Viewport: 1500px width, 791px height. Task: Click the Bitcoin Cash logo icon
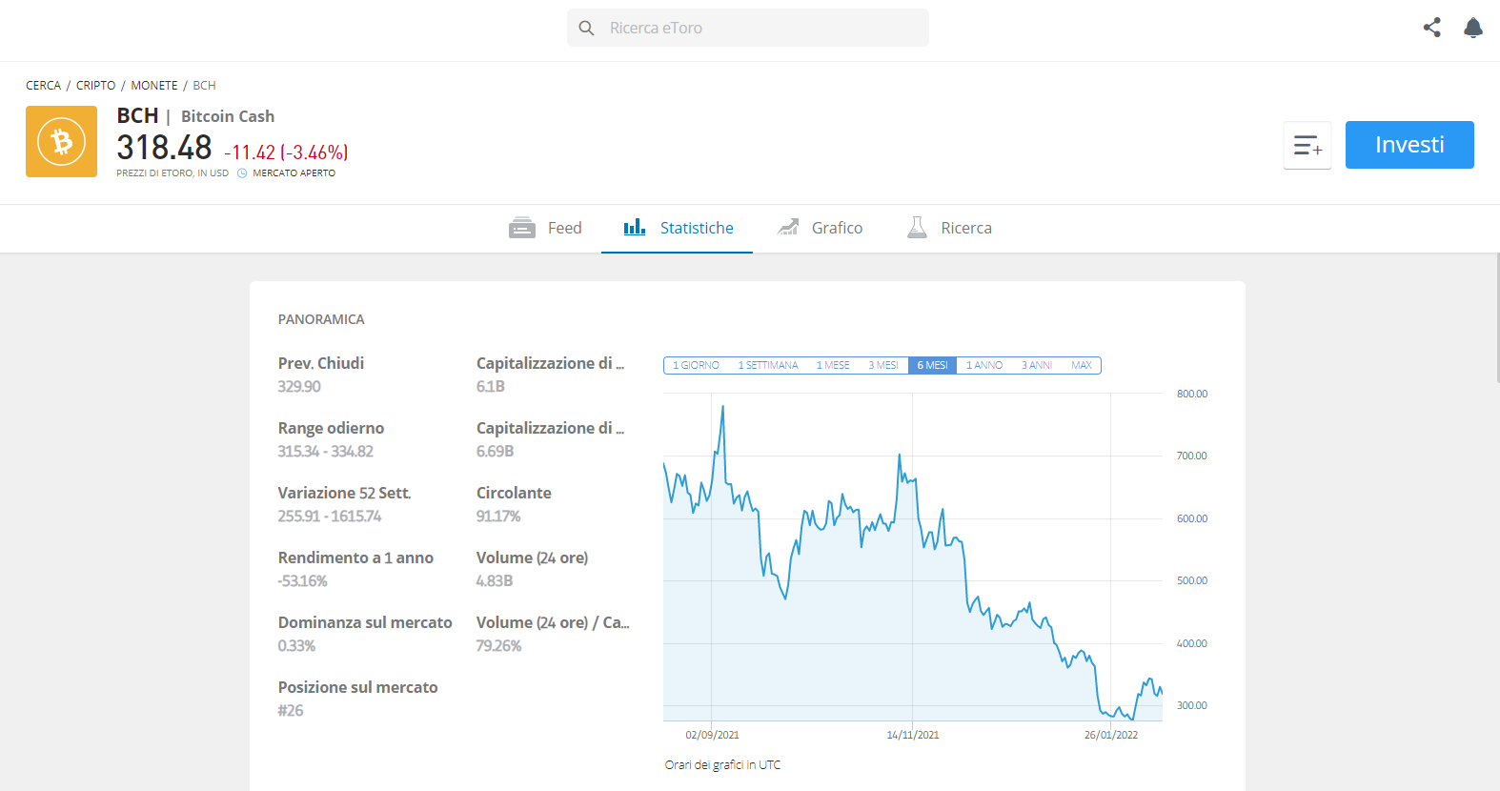61,141
